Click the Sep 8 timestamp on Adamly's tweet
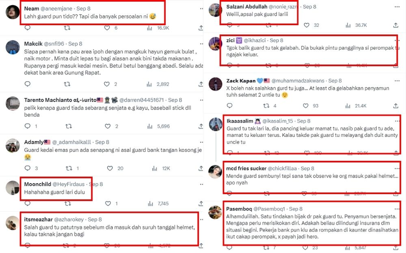The image size is (406, 253). click(102, 142)
